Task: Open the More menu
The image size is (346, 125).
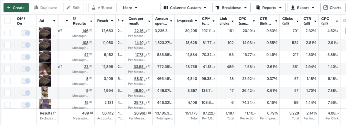Action: [130, 8]
